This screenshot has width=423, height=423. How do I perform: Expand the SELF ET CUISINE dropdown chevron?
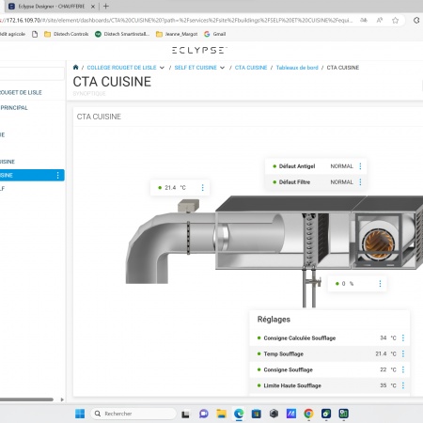tap(222, 68)
